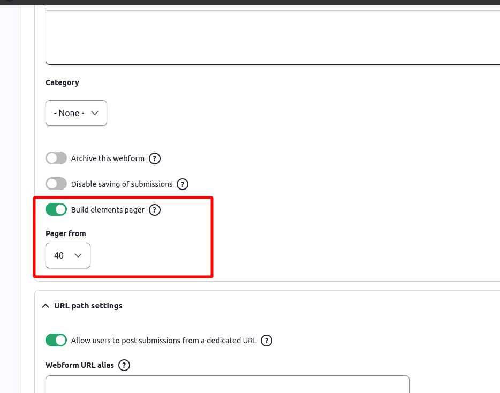Click the URL path settings heading text

point(88,305)
